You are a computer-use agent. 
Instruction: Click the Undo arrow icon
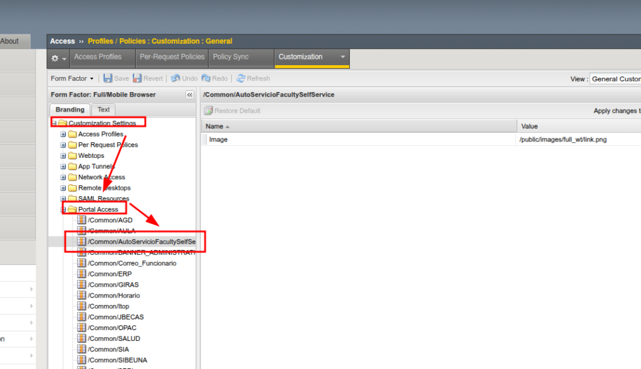(x=175, y=78)
